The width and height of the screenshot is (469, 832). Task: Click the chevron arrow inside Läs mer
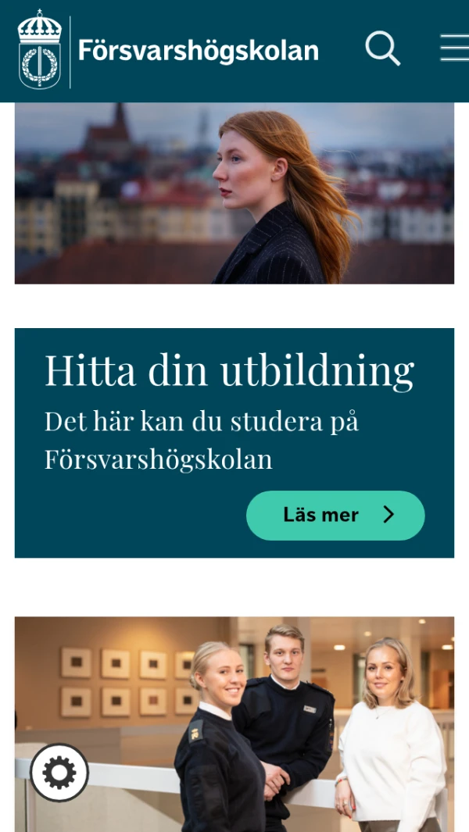[388, 515]
